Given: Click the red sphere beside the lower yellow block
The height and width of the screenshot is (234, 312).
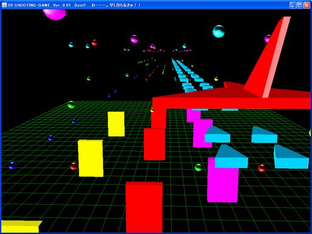Looking at the screenshot, I should (x=74, y=166).
